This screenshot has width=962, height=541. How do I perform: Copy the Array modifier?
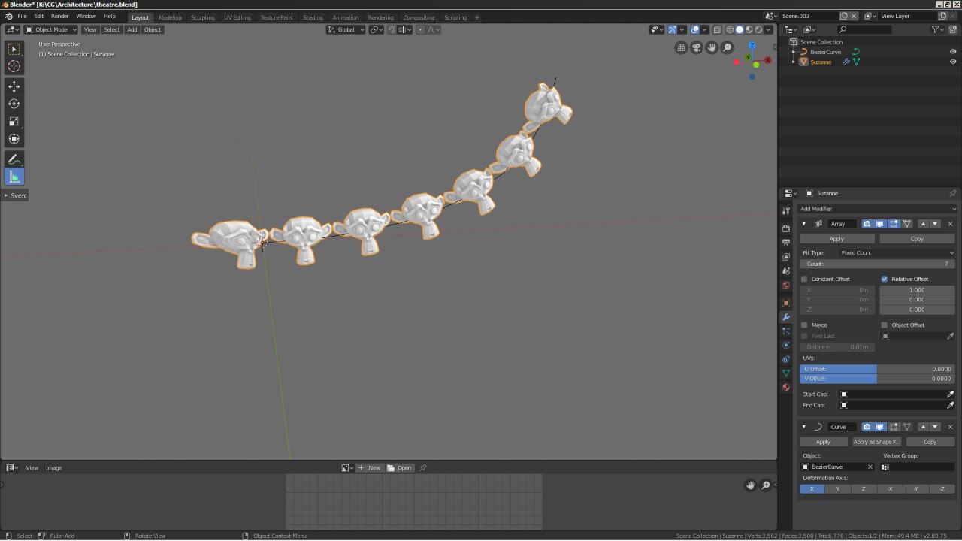coord(917,239)
